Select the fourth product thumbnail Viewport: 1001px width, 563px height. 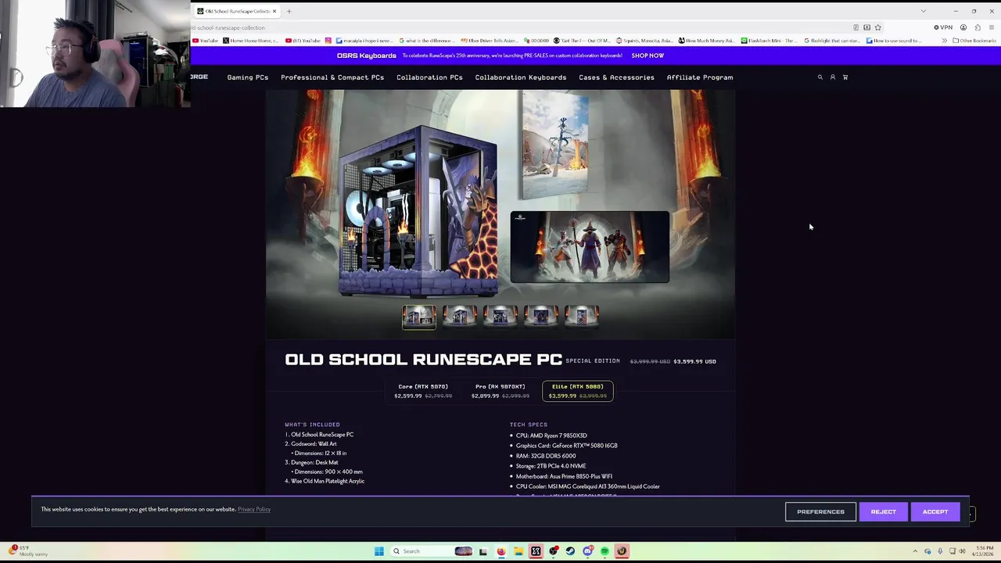pos(541,317)
